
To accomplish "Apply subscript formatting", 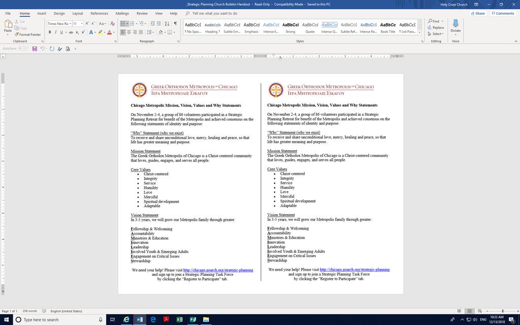I will point(77,32).
